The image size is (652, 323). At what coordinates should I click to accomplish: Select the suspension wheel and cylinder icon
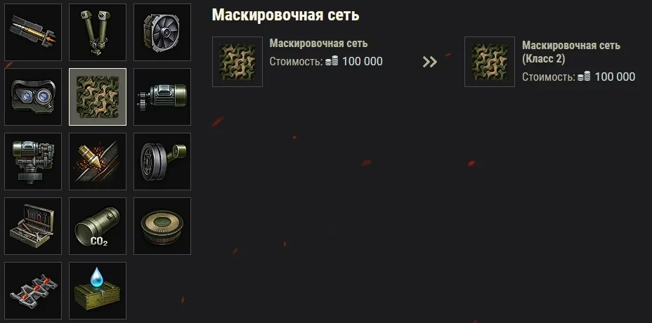(162, 161)
